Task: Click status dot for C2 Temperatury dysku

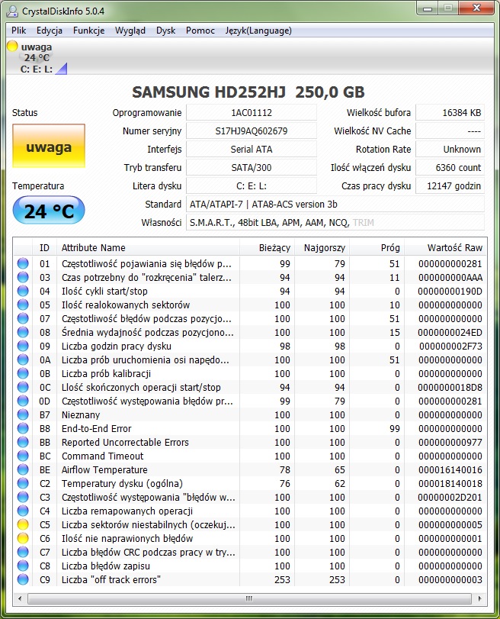Action: point(23,483)
